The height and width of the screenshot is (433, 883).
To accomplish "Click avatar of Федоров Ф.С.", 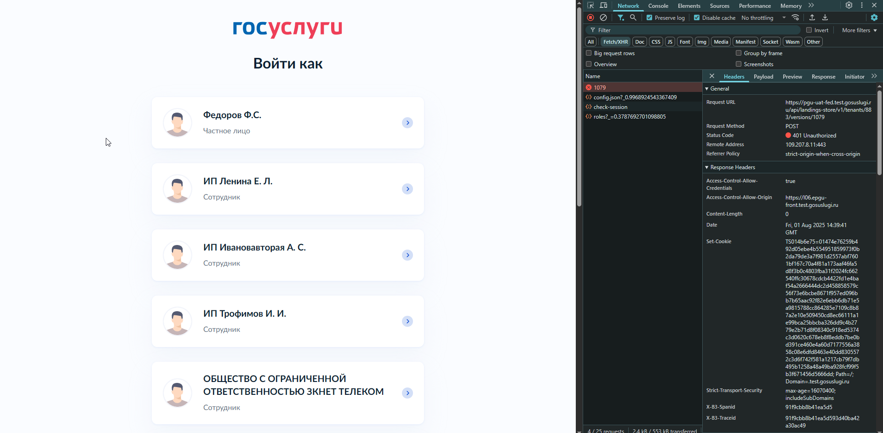I will pyautogui.click(x=178, y=123).
